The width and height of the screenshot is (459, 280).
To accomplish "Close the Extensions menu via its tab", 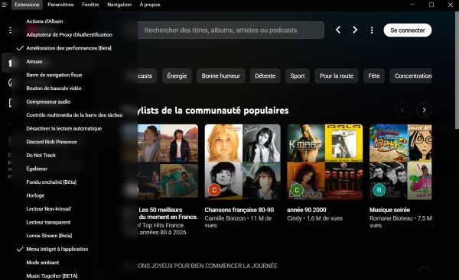I will tap(27, 5).
